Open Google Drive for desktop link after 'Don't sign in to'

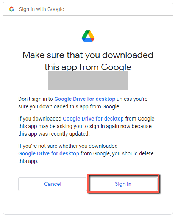click(x=85, y=99)
